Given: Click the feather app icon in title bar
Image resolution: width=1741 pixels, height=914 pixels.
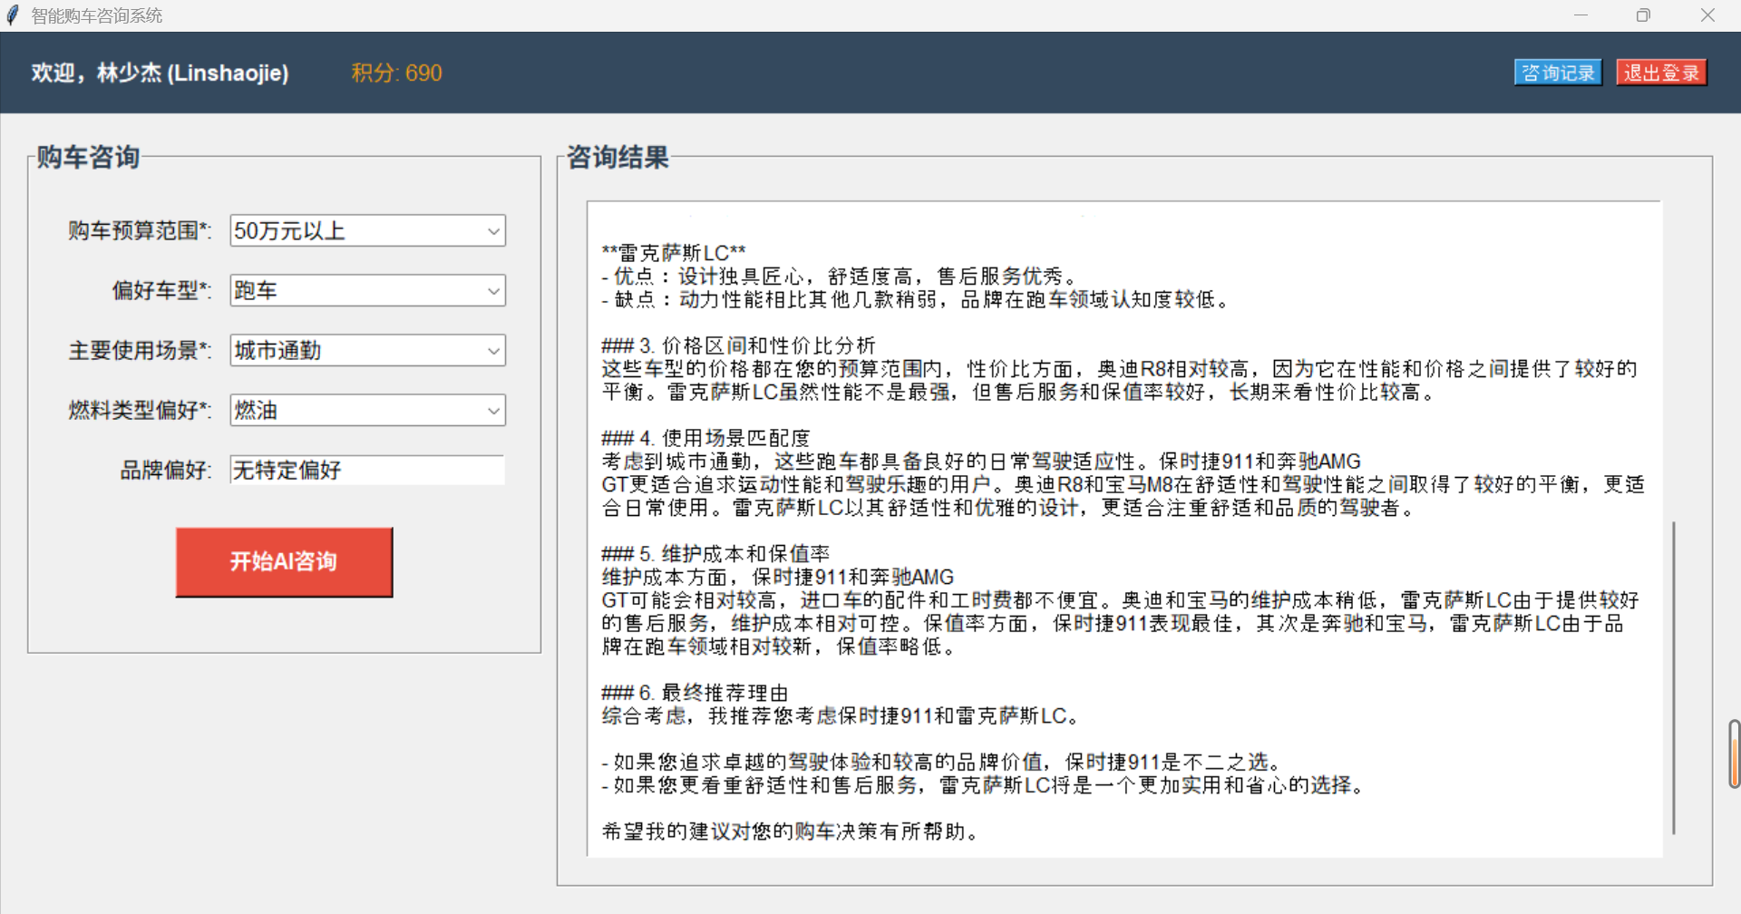Looking at the screenshot, I should (x=13, y=15).
